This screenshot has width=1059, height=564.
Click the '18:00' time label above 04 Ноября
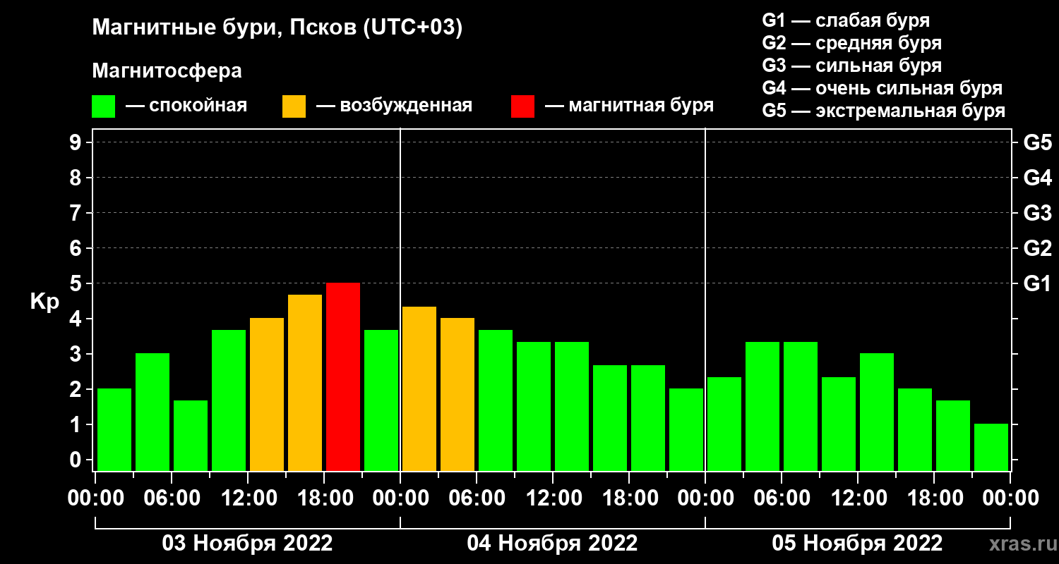coord(629,498)
